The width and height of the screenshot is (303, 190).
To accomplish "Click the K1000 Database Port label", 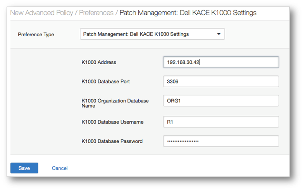I will click(x=105, y=81).
